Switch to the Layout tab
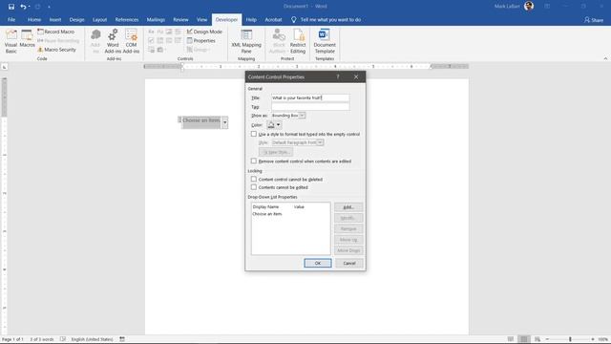Screen dimensions: 611x344 tap(99, 19)
